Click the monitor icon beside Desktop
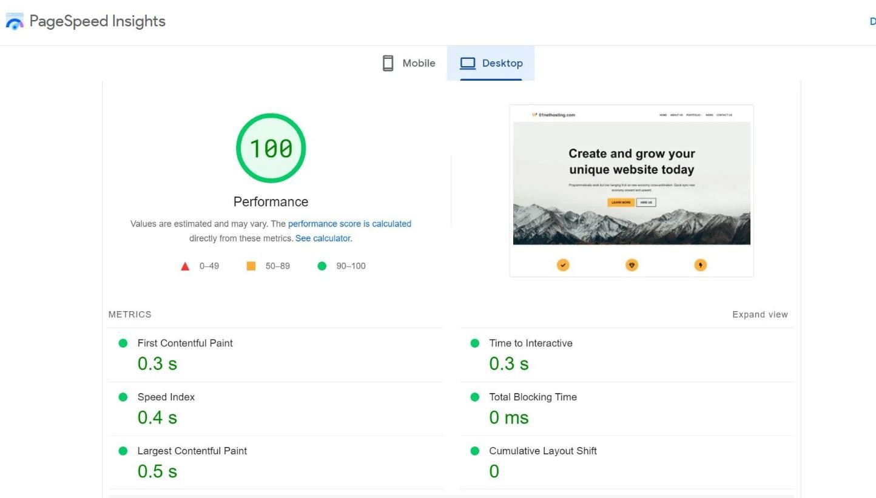Screen dimensions: 876x498 467,62
